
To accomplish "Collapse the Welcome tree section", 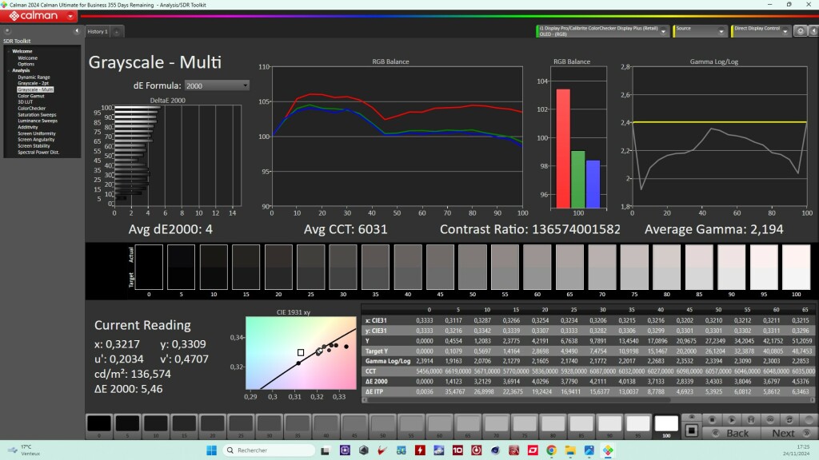I will (8, 51).
